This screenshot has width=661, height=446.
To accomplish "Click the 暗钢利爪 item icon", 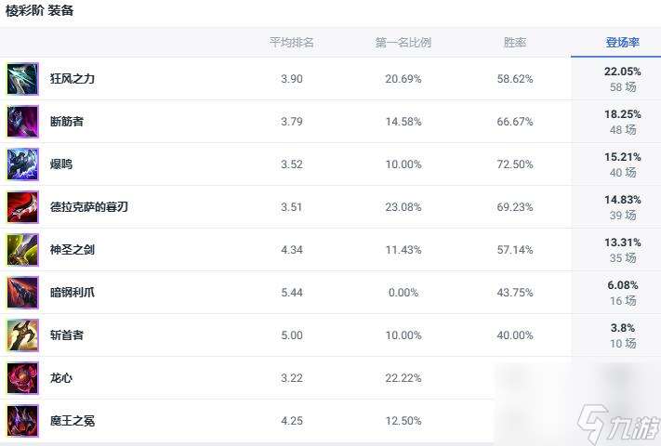I will (x=22, y=293).
